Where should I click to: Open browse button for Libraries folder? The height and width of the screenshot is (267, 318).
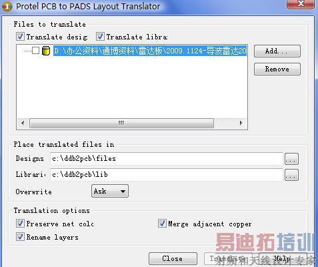coord(291,175)
